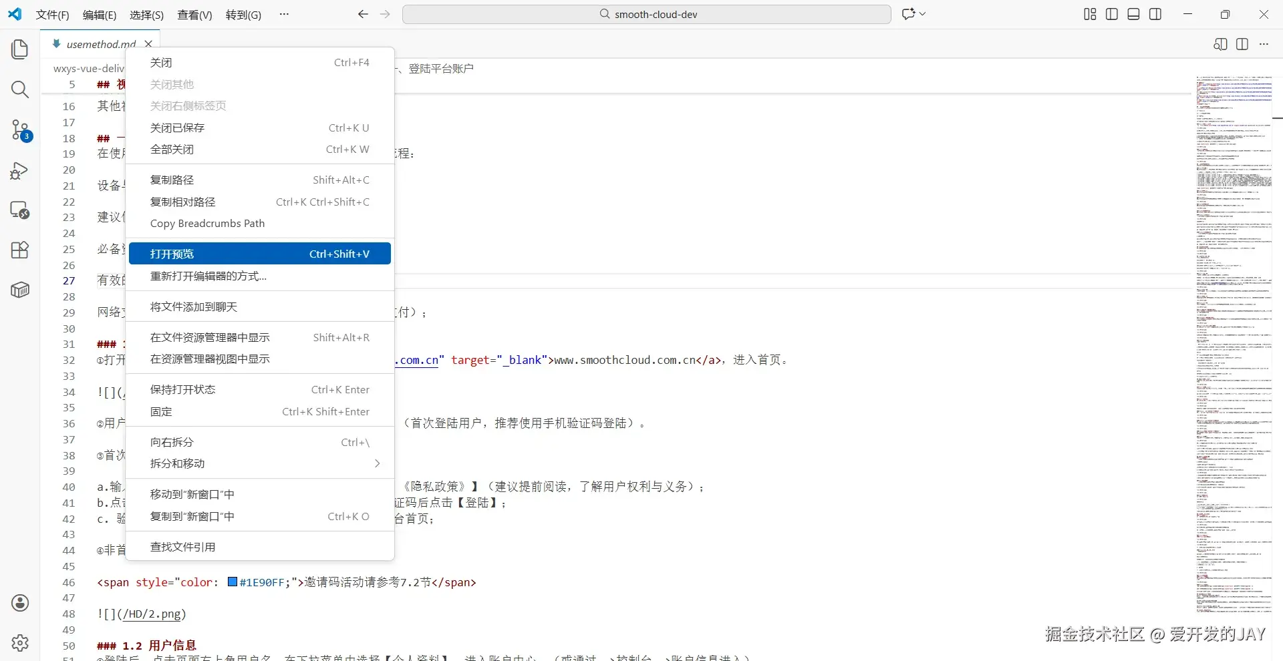This screenshot has width=1283, height=661.
Task: Click the '### 1.2 用户信息' heading on line 50
Action: point(147,646)
